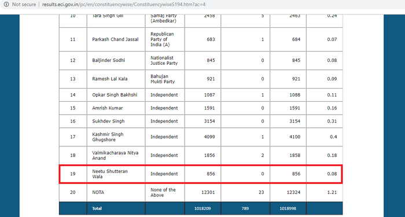Select the Neetu Shutteran Wala candidate name
The image size is (405, 217).
(110, 174)
